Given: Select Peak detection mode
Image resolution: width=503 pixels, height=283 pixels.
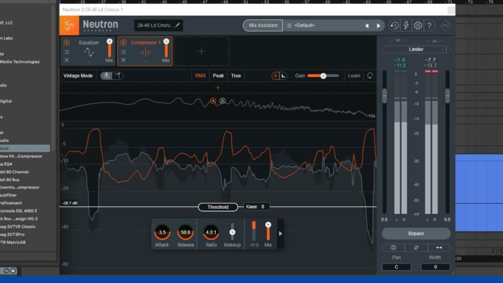Looking at the screenshot, I should (218, 76).
